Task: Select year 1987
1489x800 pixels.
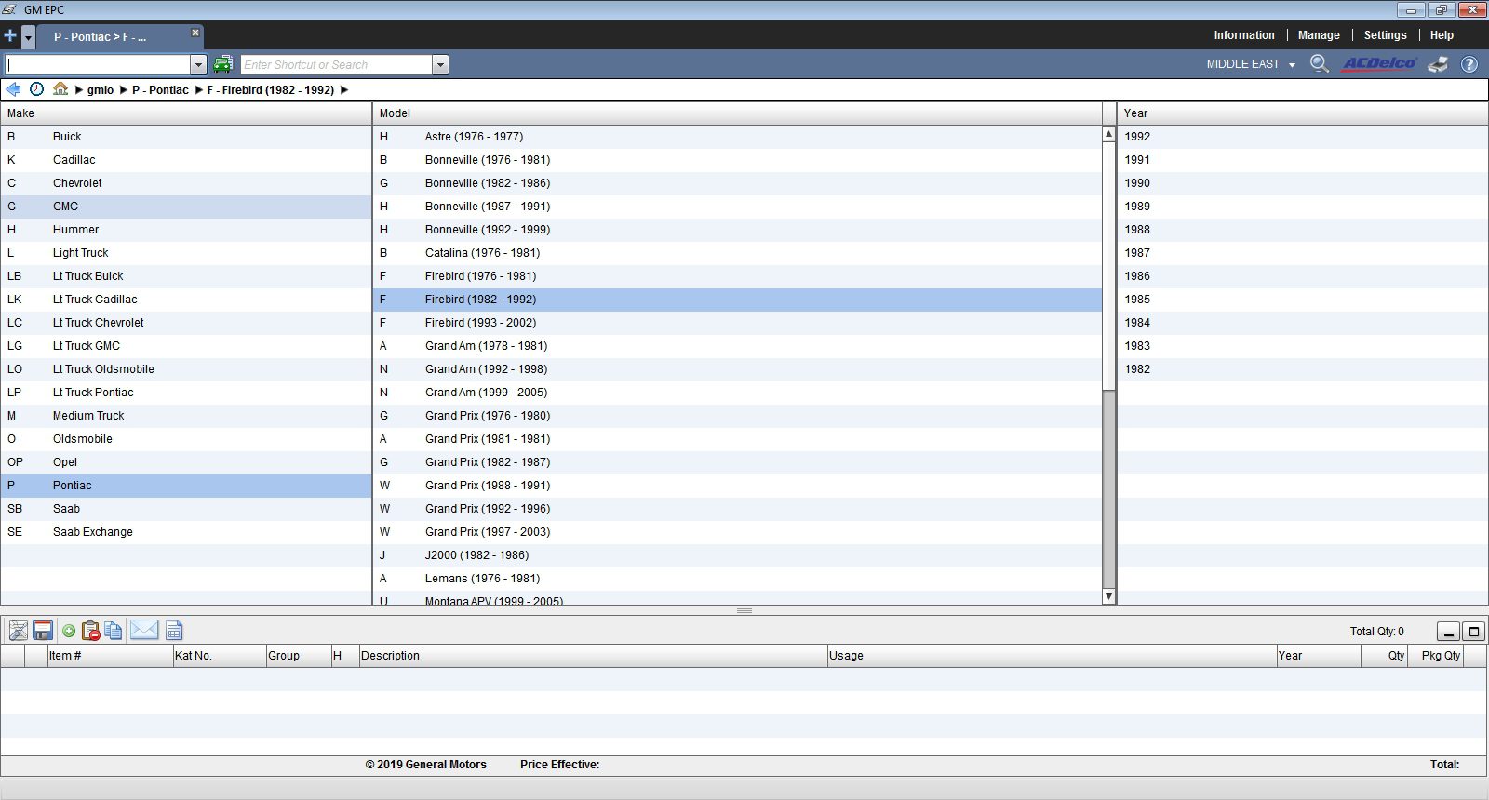Action: [1303, 253]
